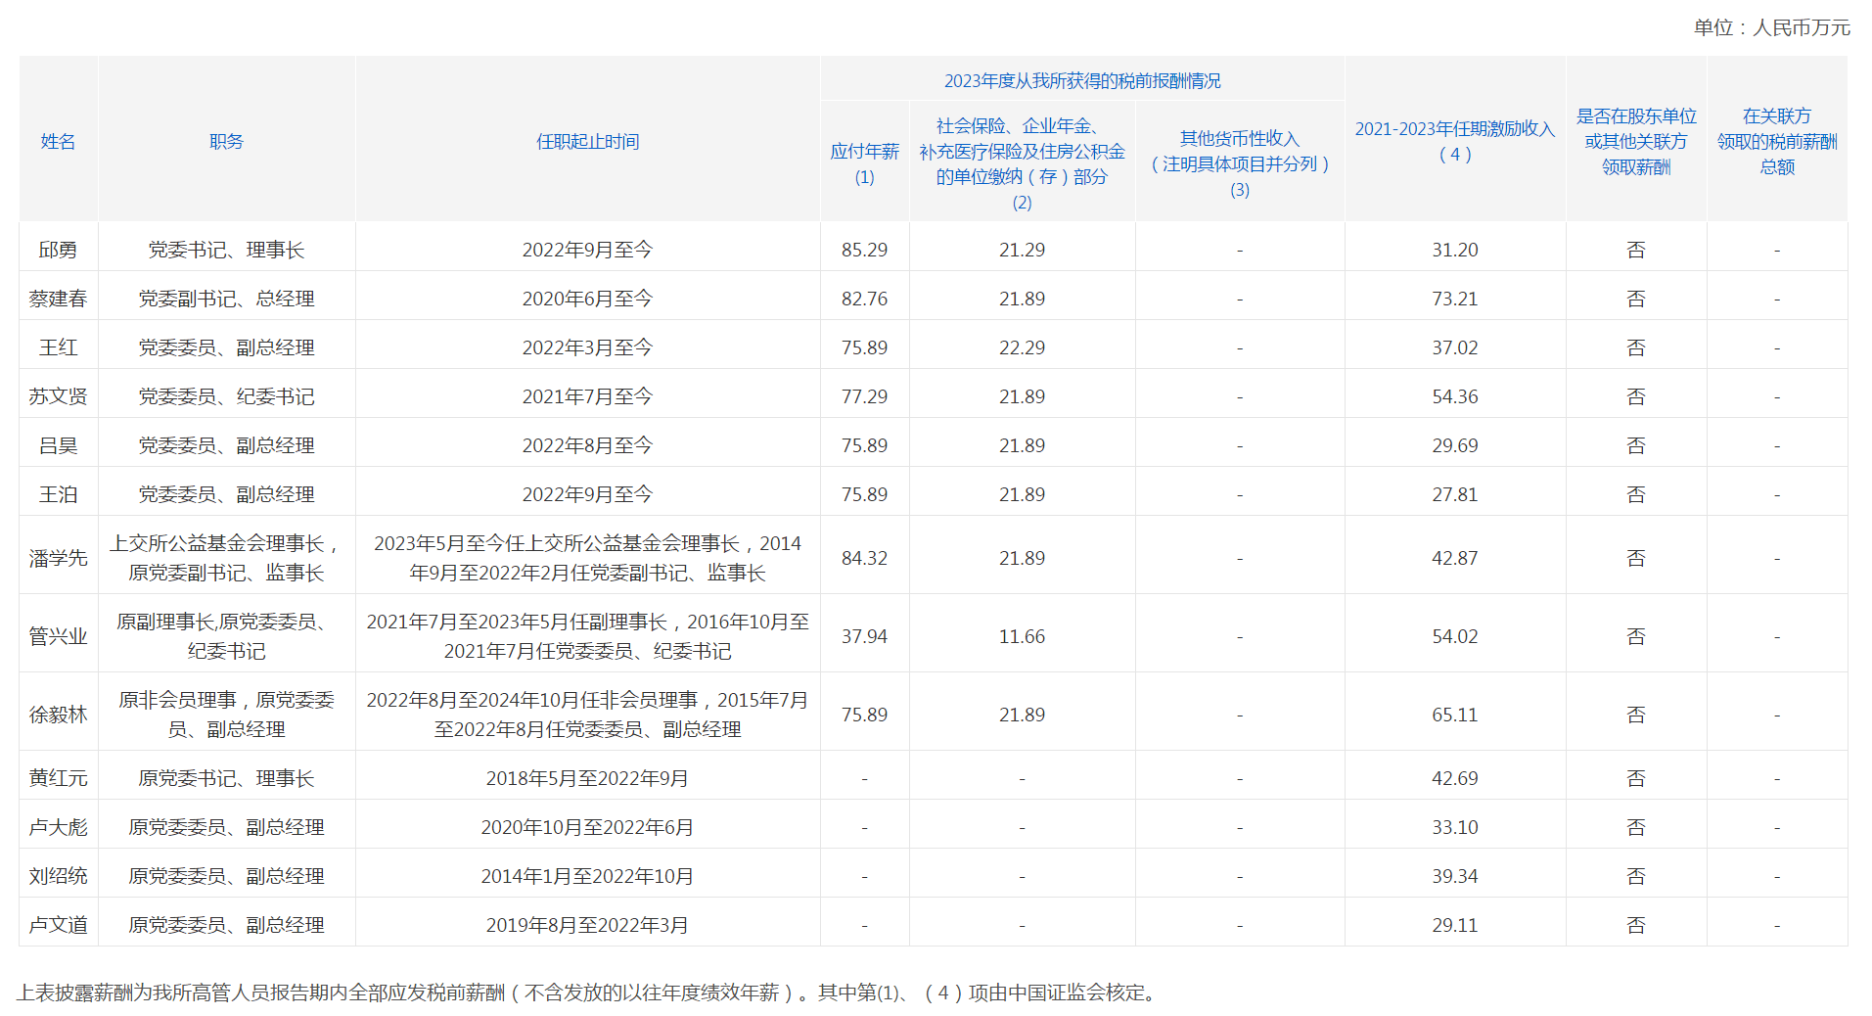Viewport: 1872px width, 1016px height.
Task: Click the 职务 column header
Action: 226,142
